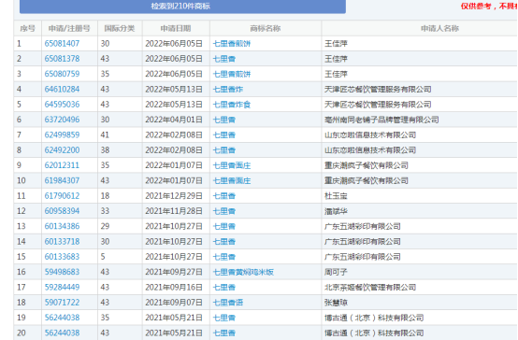The width and height of the screenshot is (518, 340).
Task: Click the 检索到210件商标 banner
Action: [182, 7]
